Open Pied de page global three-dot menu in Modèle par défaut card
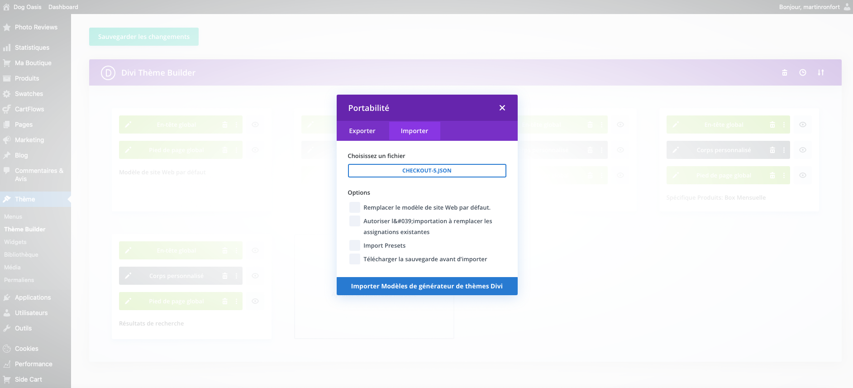The height and width of the screenshot is (388, 853). click(237, 150)
